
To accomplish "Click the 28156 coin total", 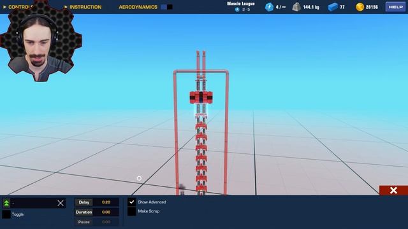I will [372, 7].
